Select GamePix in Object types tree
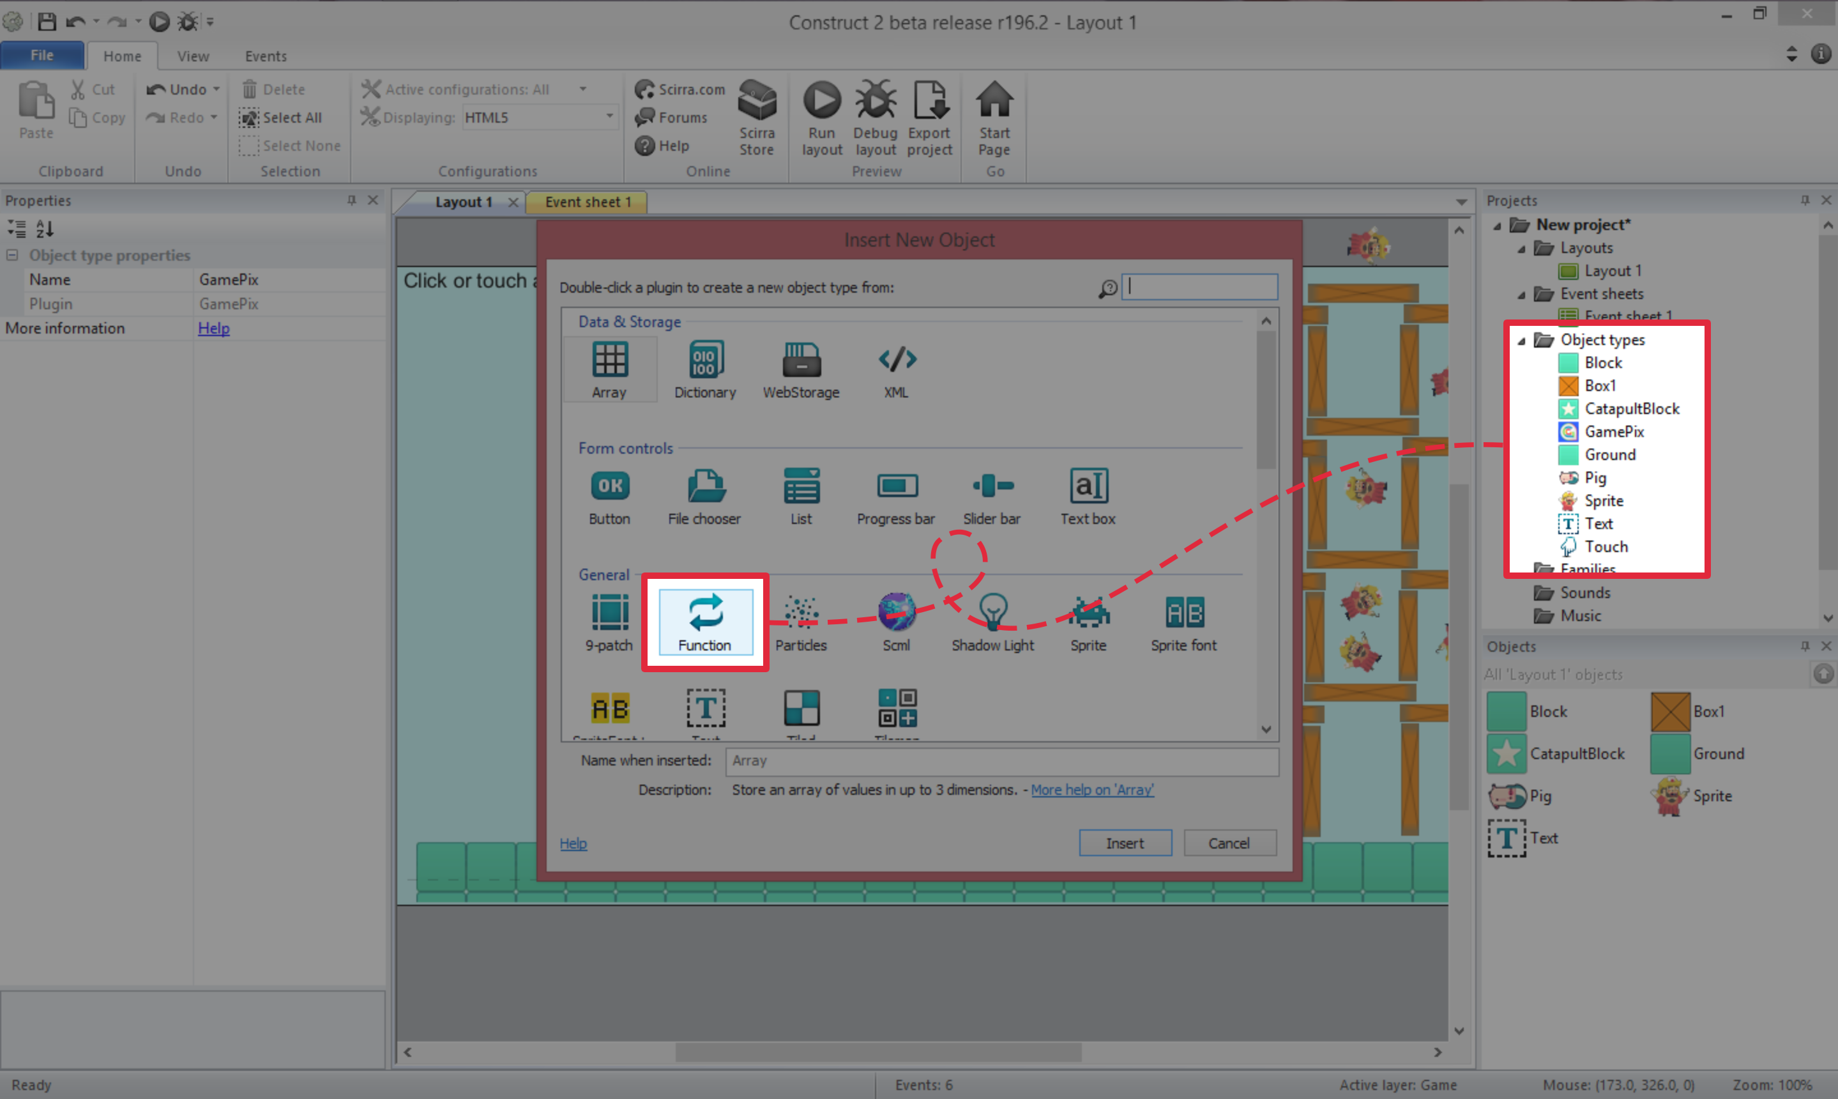 point(1601,432)
